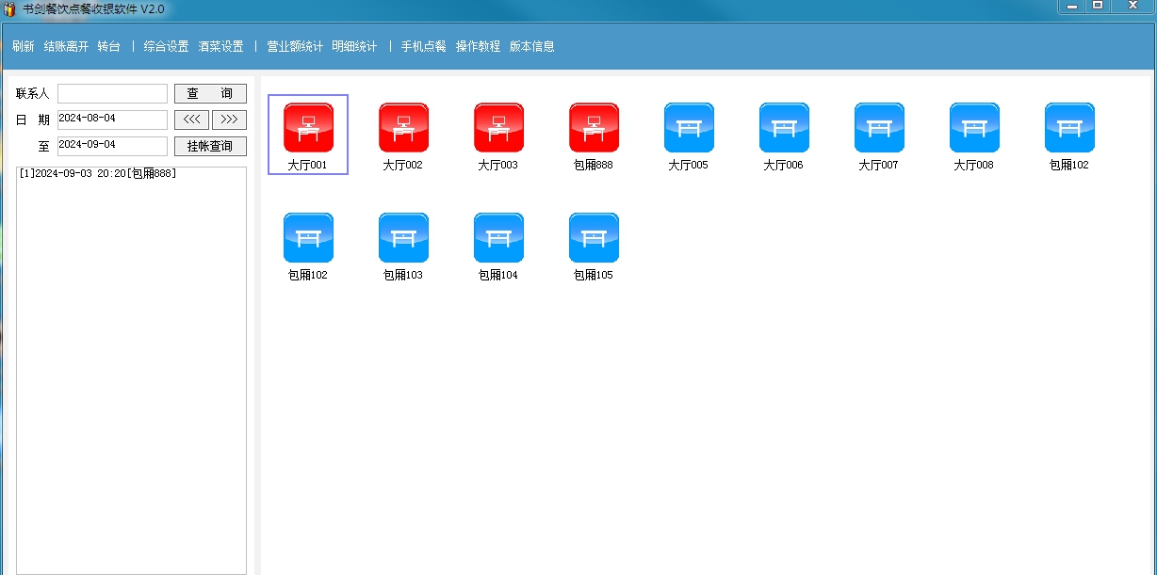Click the <<< previous date button
1157x575 pixels.
[x=191, y=120]
